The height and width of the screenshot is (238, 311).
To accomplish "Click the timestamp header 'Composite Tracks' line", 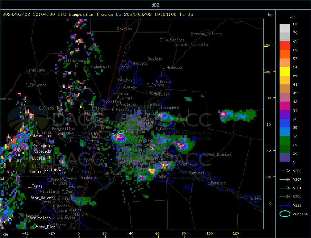I will [x=97, y=15].
